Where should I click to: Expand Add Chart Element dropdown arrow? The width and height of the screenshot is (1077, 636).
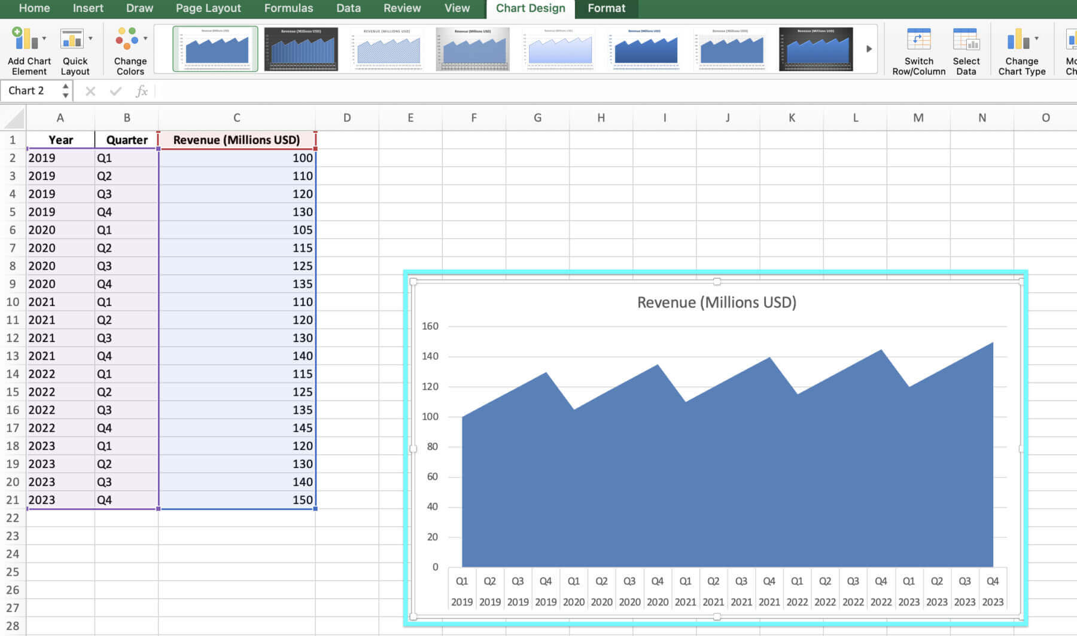point(44,39)
